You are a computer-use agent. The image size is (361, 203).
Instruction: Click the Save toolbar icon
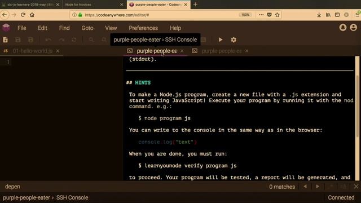[x=18, y=40]
